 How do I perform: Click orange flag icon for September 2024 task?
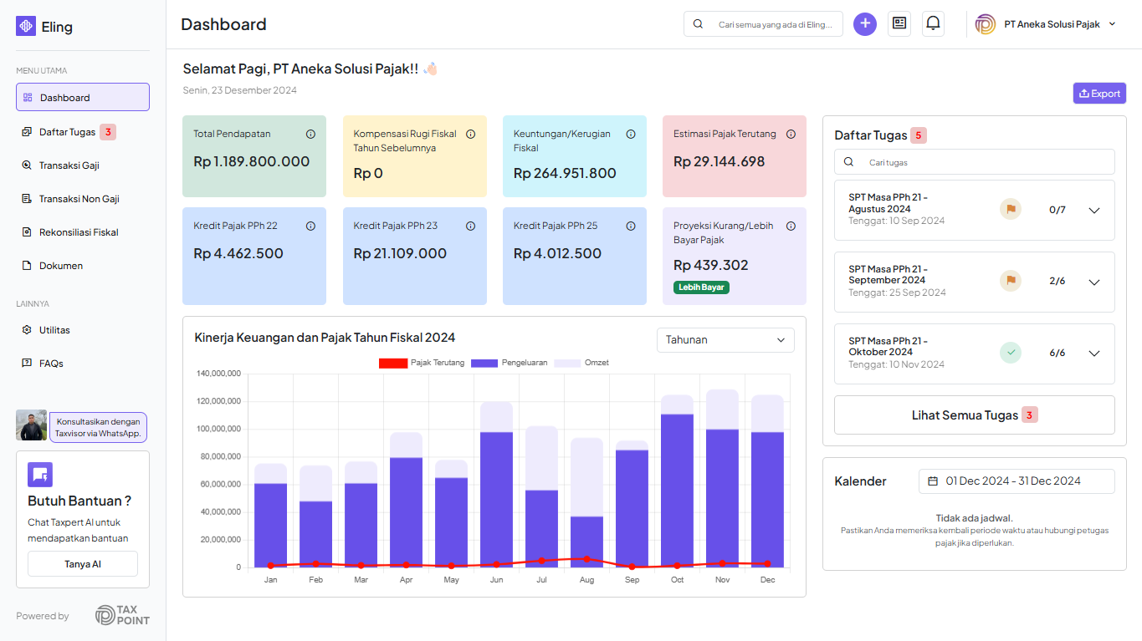coord(1011,281)
